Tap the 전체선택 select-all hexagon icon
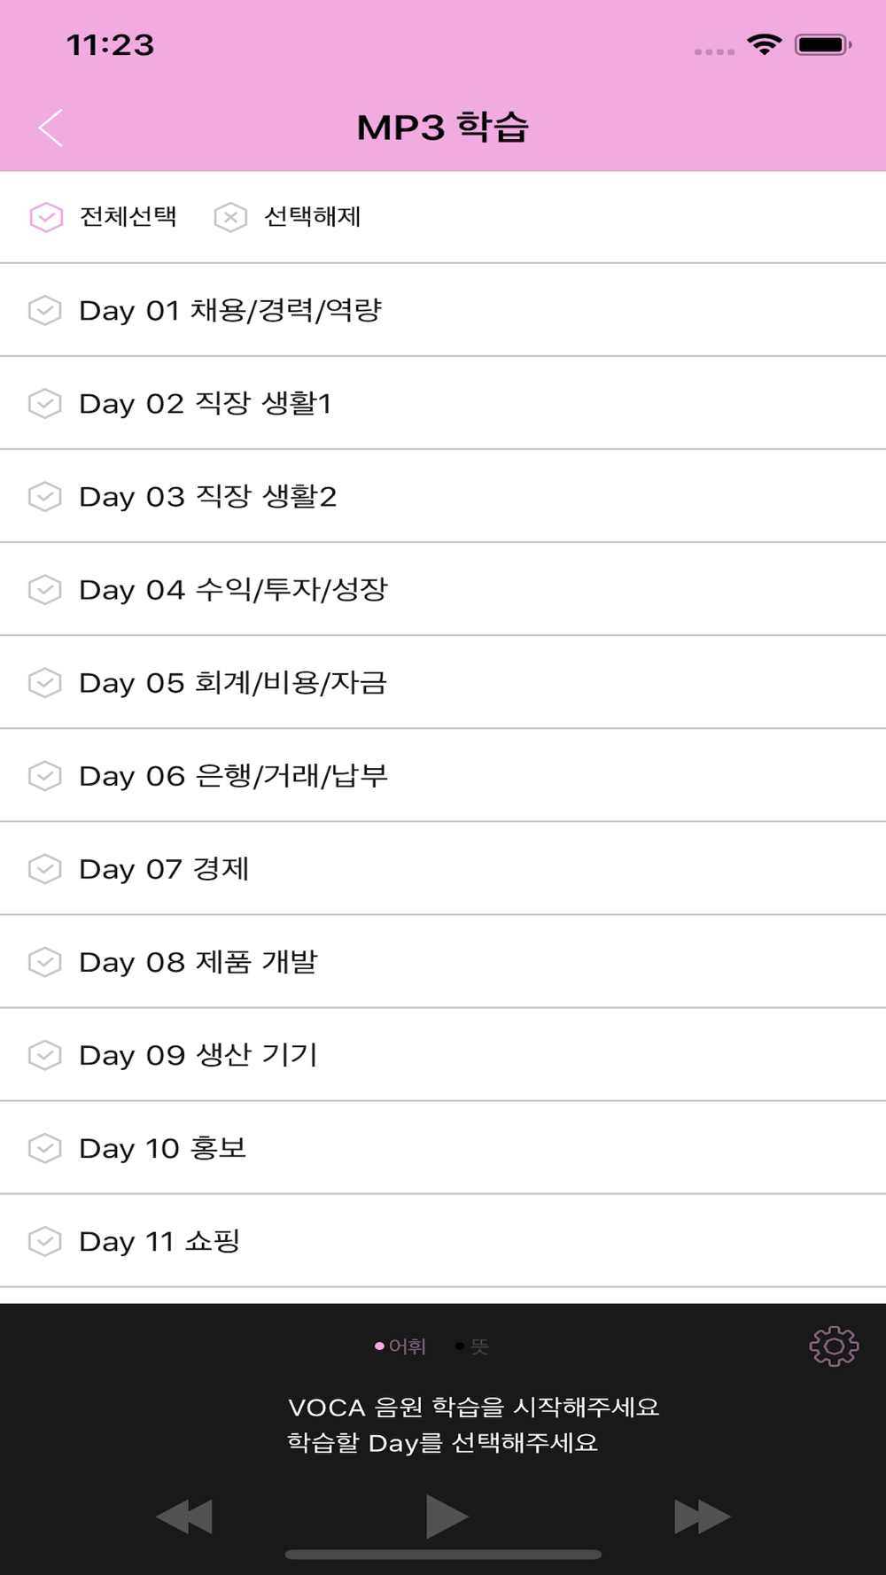The width and height of the screenshot is (886, 1575). (46, 217)
